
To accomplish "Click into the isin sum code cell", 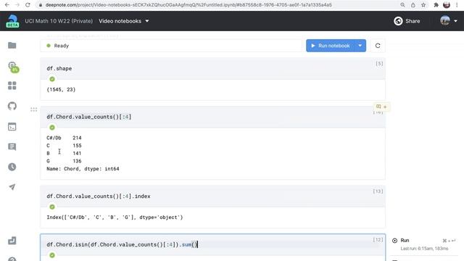I will click(212, 244).
